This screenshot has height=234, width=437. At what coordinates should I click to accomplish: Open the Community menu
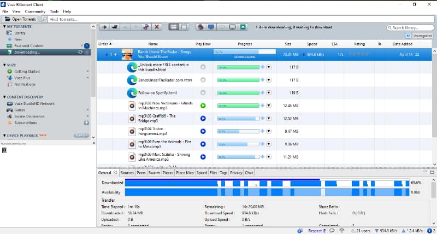(35, 11)
